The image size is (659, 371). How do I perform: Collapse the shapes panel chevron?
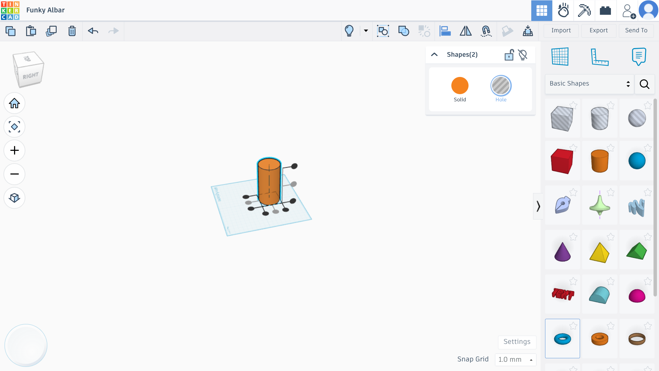click(x=538, y=206)
